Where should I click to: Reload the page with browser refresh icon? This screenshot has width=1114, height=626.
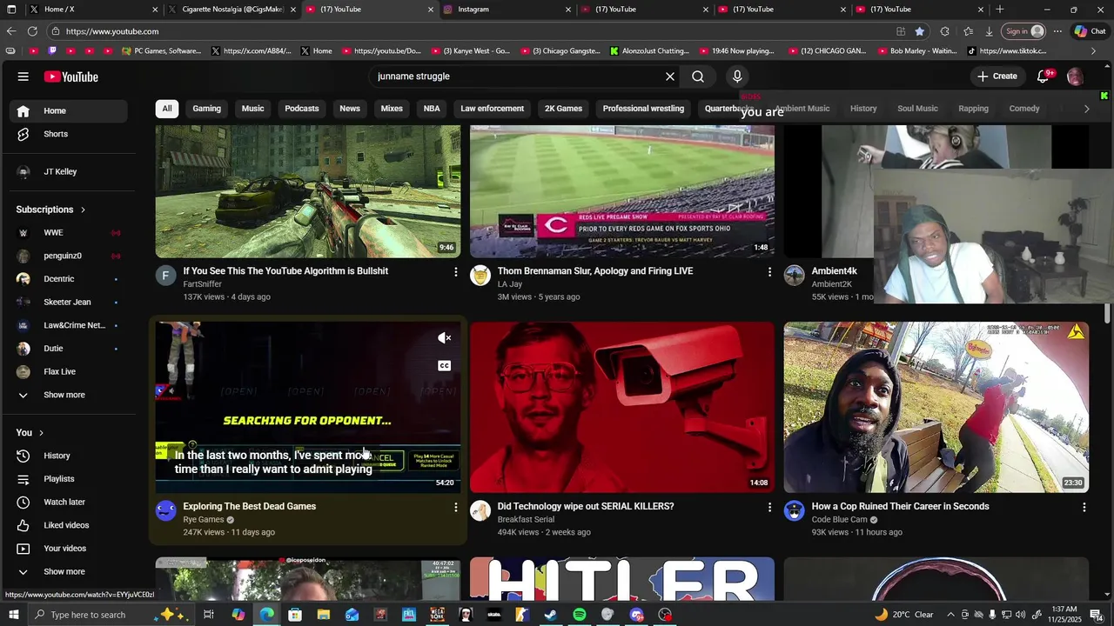coord(32,31)
